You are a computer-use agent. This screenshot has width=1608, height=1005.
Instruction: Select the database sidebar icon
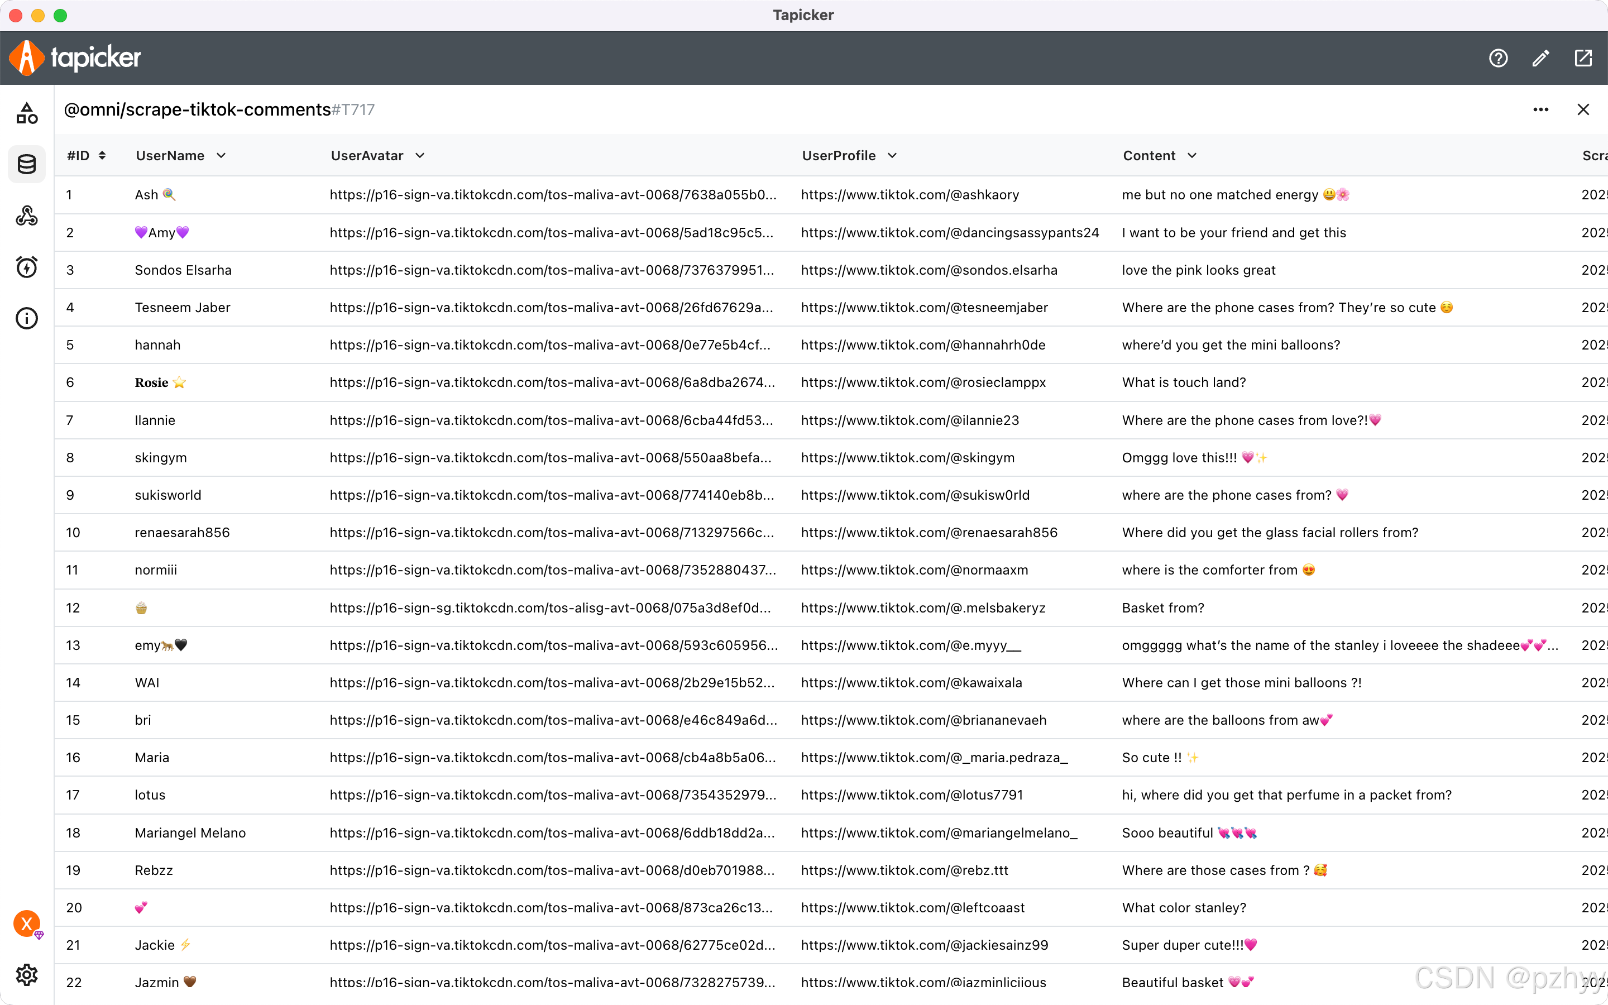(x=27, y=164)
